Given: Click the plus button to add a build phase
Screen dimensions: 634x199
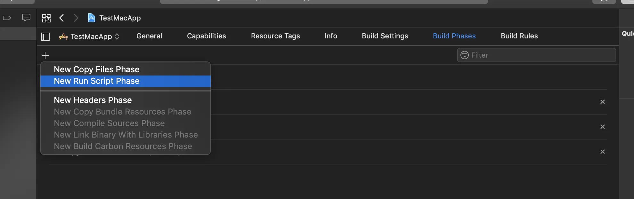Looking at the screenshot, I should (x=45, y=55).
